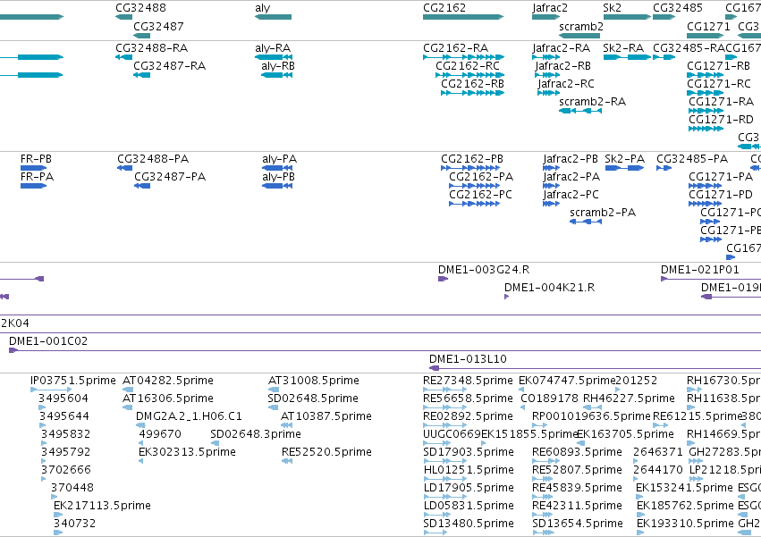Click the RE56658.5prime EST label
The height and width of the screenshot is (537, 761).
(x=468, y=399)
